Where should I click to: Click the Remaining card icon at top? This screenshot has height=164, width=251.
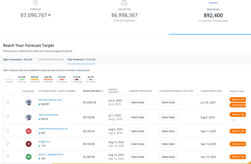tap(213, 3)
